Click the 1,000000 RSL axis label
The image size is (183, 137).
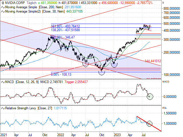point(170,124)
